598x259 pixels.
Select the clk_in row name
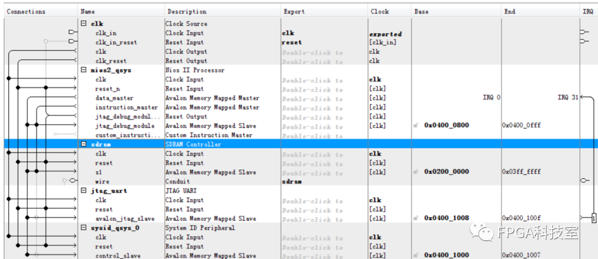106,33
